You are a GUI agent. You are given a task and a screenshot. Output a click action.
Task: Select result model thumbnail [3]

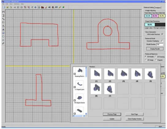tap(123, 74)
